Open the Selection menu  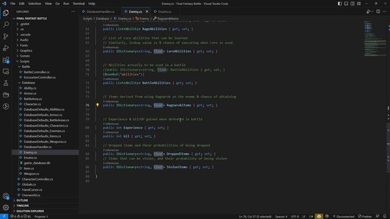tap(35, 4)
